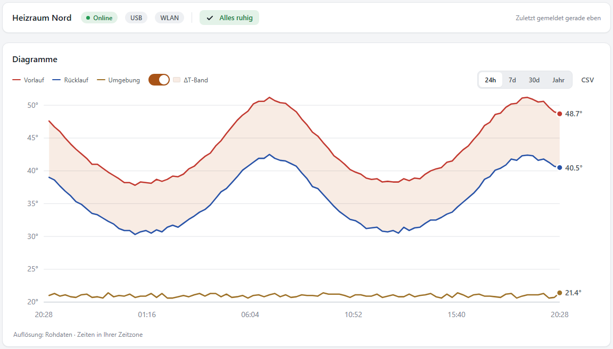Click the 25° y-axis label
The width and height of the screenshot is (613, 349).
click(x=33, y=269)
